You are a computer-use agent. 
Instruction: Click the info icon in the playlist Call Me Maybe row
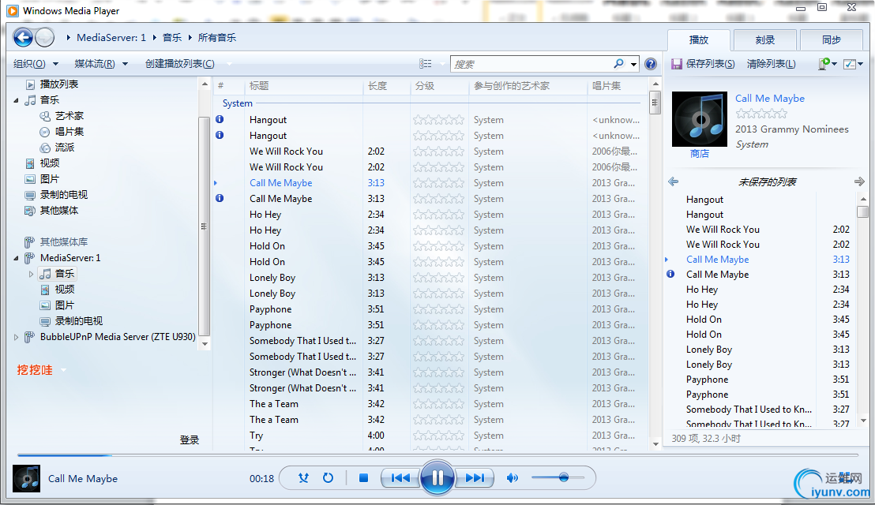tap(670, 274)
